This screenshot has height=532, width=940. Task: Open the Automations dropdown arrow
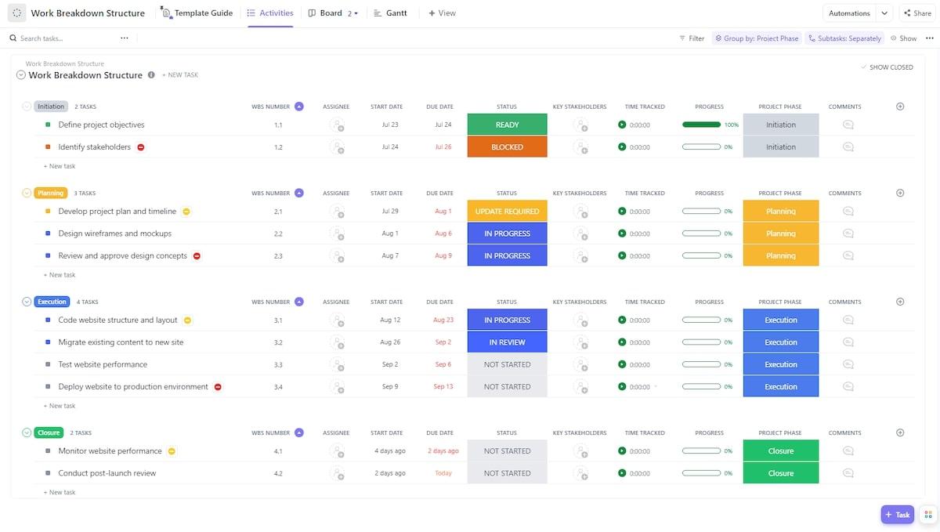[x=884, y=13]
